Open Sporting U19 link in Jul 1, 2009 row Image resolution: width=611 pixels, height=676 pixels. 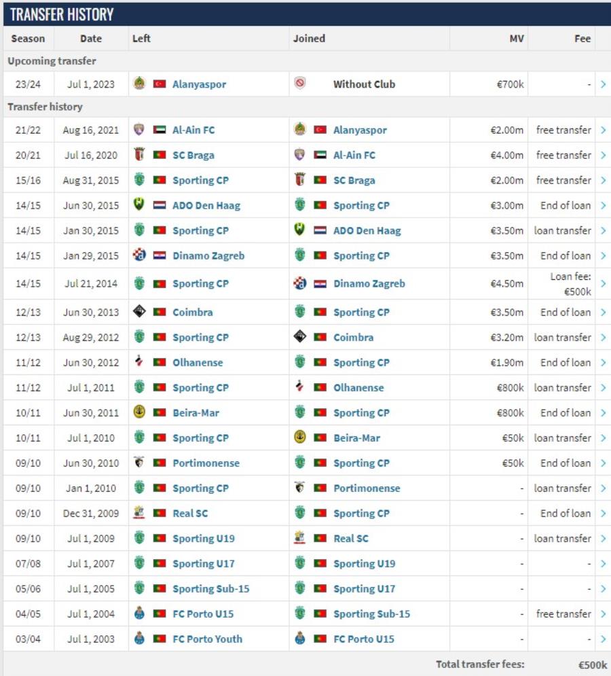coord(204,539)
